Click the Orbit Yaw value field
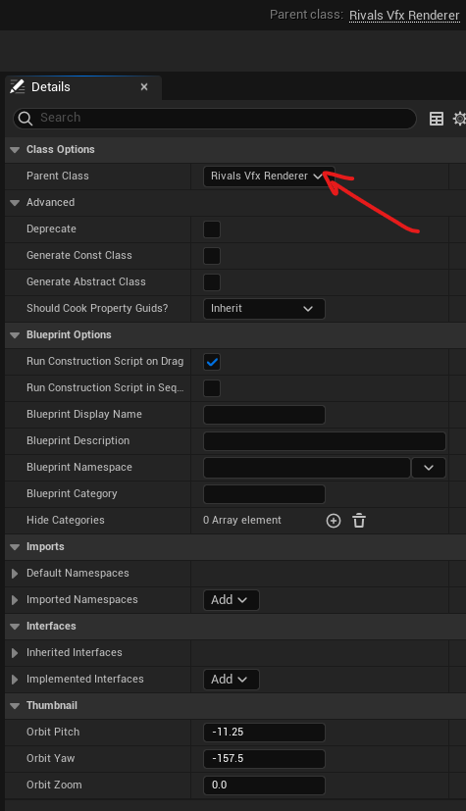Viewport: 466px width, 811px height. click(x=264, y=759)
